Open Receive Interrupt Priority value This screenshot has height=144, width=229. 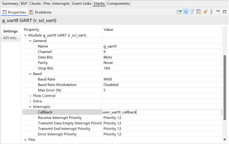point(113,118)
